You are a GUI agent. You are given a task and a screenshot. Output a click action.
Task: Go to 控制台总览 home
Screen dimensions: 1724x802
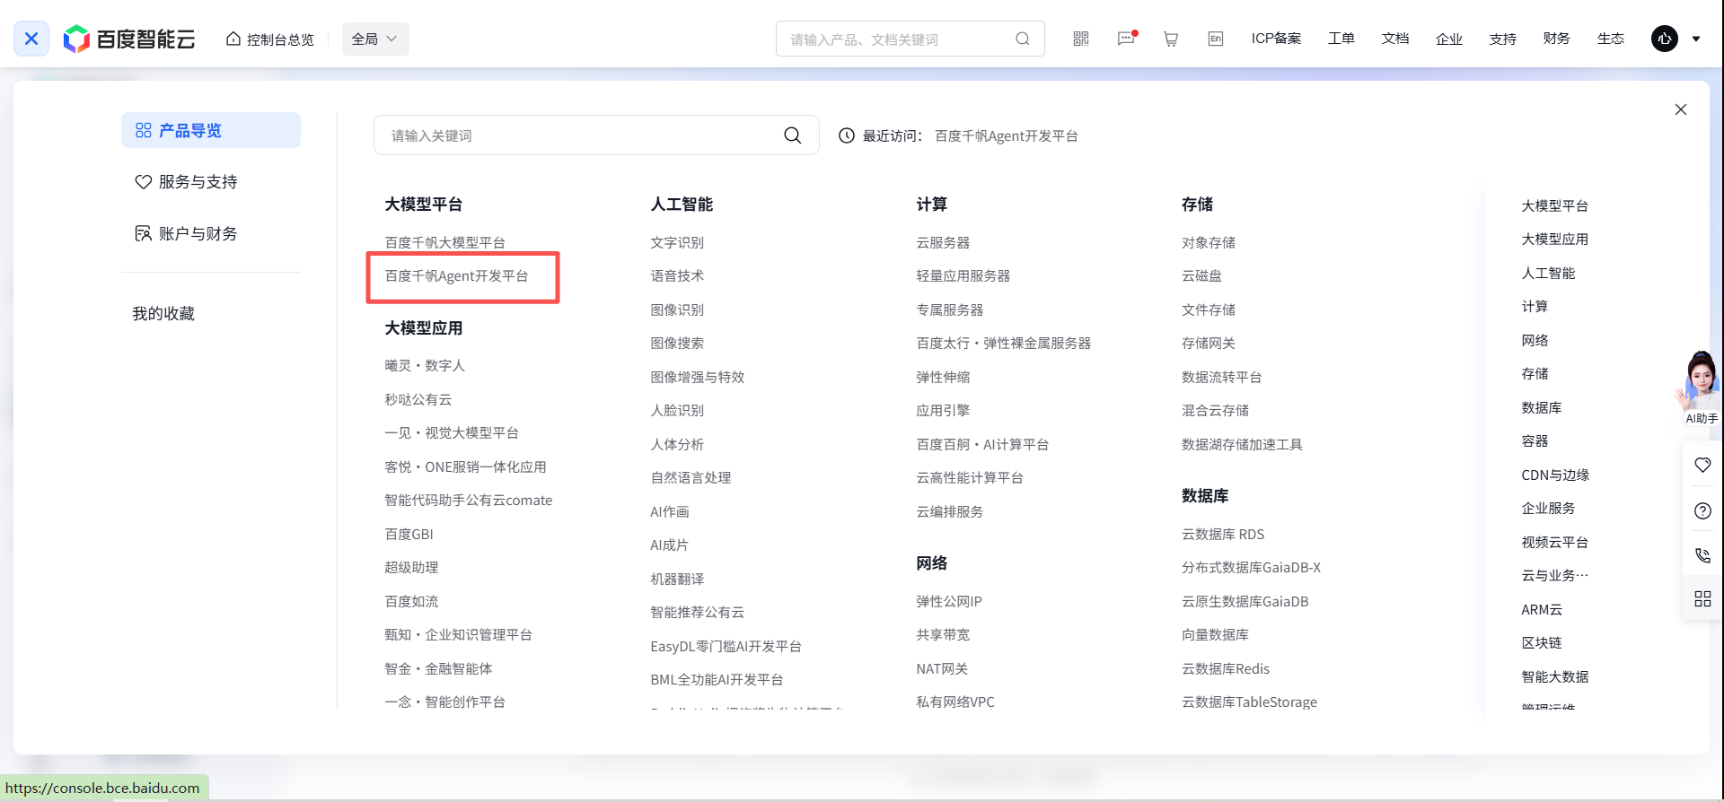[270, 39]
